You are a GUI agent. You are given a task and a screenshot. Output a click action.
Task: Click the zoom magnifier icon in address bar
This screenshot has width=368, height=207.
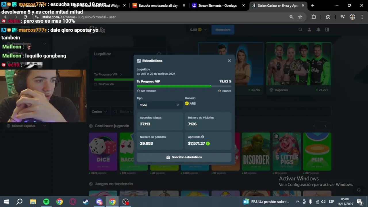point(291,17)
